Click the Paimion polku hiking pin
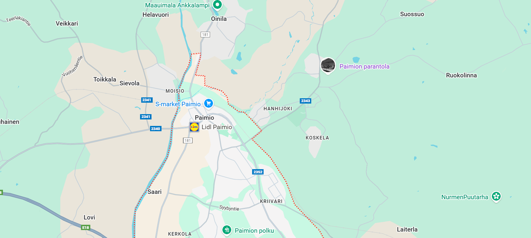 (x=227, y=230)
